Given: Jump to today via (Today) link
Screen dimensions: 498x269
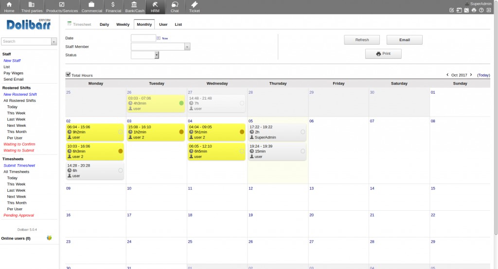Looking at the screenshot, I should 483,75.
